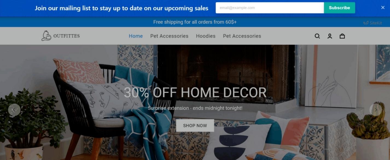Screen dimensions: 390x160
Task: View the shopping bag cart icon
Action: pyautogui.click(x=342, y=36)
